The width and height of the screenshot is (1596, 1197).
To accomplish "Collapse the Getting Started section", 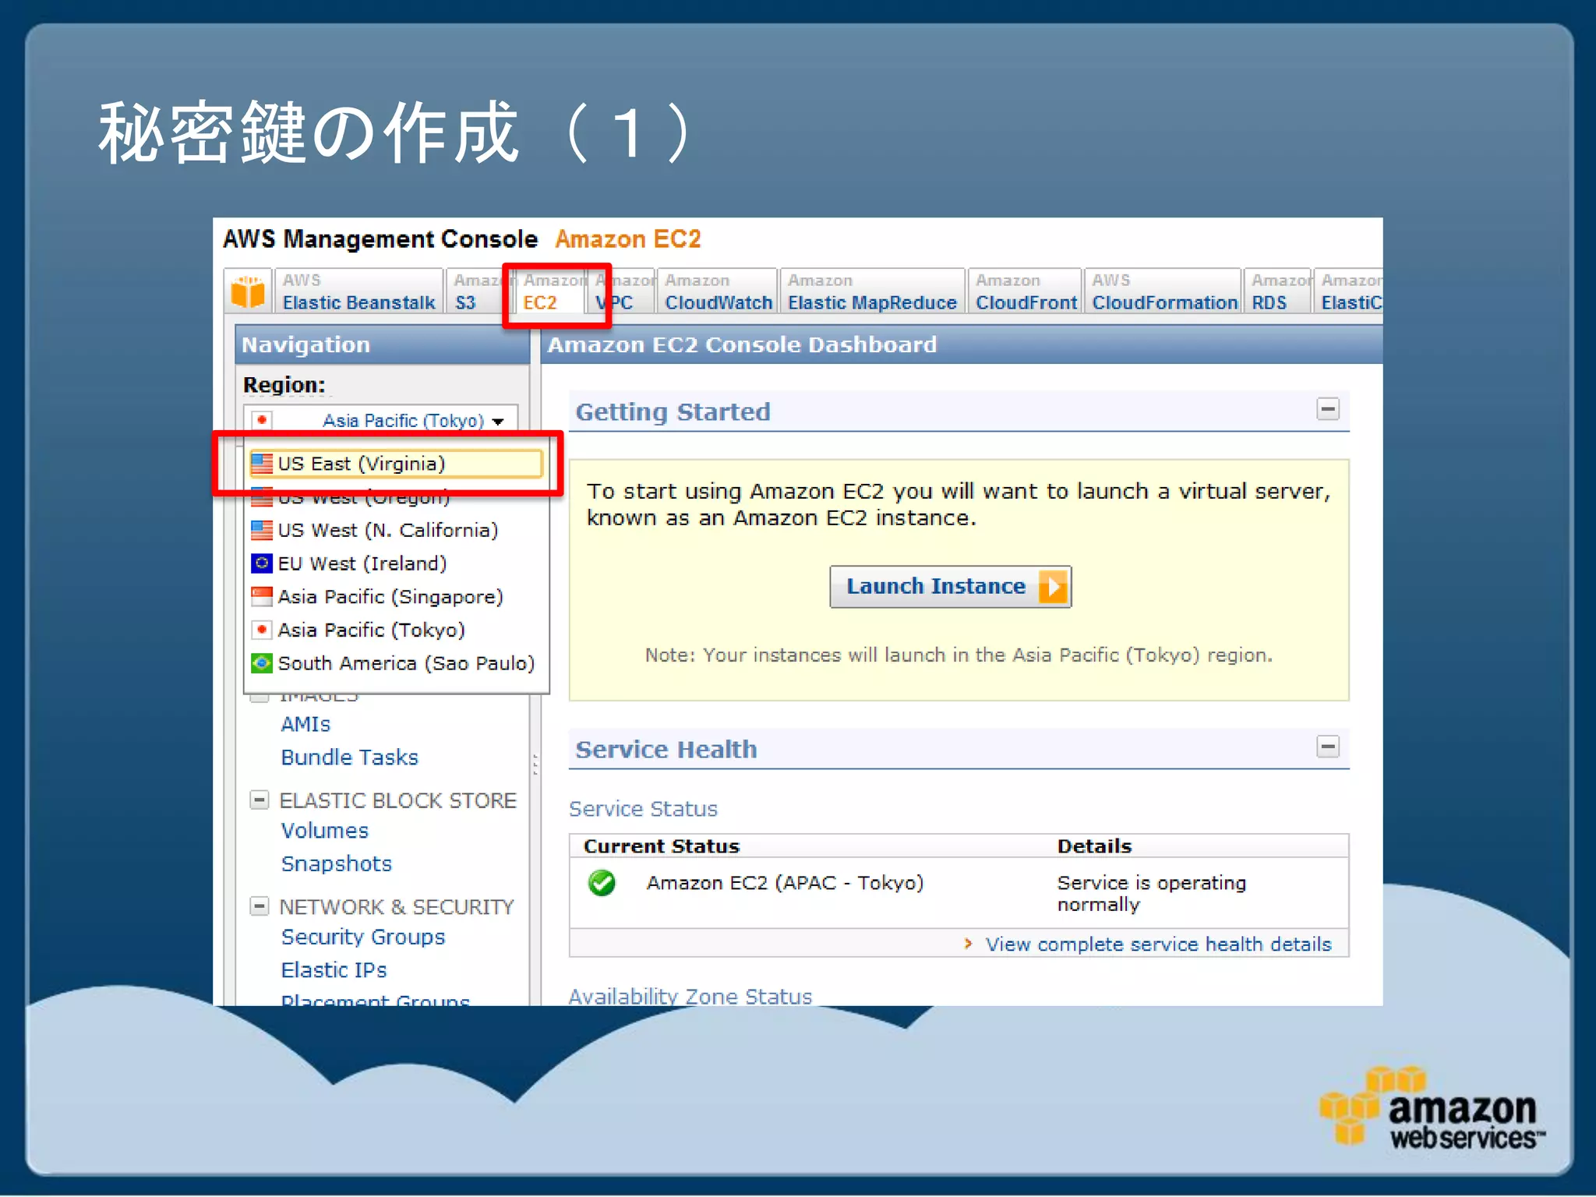I will click(x=1327, y=409).
